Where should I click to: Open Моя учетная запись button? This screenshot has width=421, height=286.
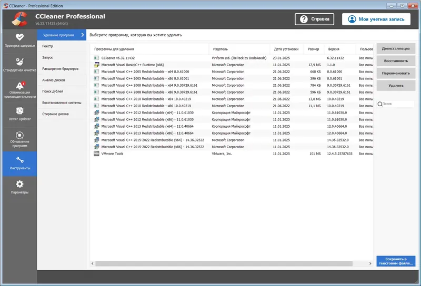point(376,19)
